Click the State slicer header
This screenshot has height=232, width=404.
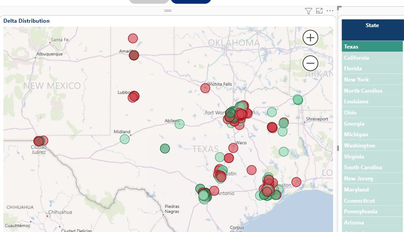coord(372,29)
